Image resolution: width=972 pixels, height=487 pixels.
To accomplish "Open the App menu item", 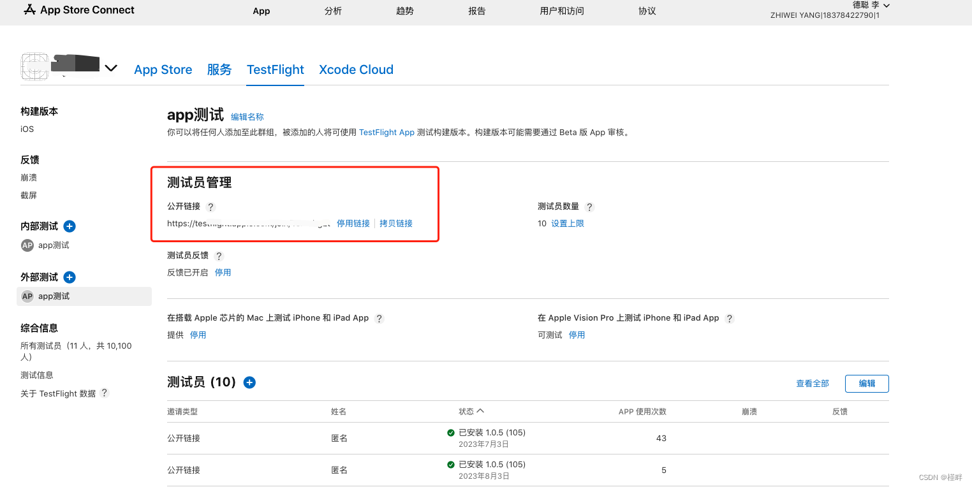I will tap(261, 11).
